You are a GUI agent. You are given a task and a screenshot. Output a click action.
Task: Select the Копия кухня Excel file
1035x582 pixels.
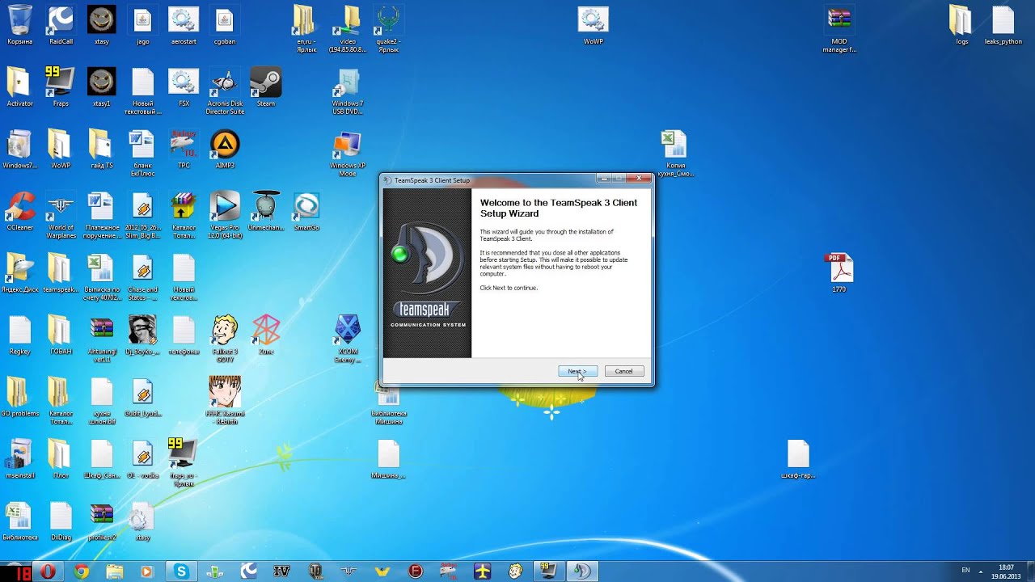click(675, 154)
